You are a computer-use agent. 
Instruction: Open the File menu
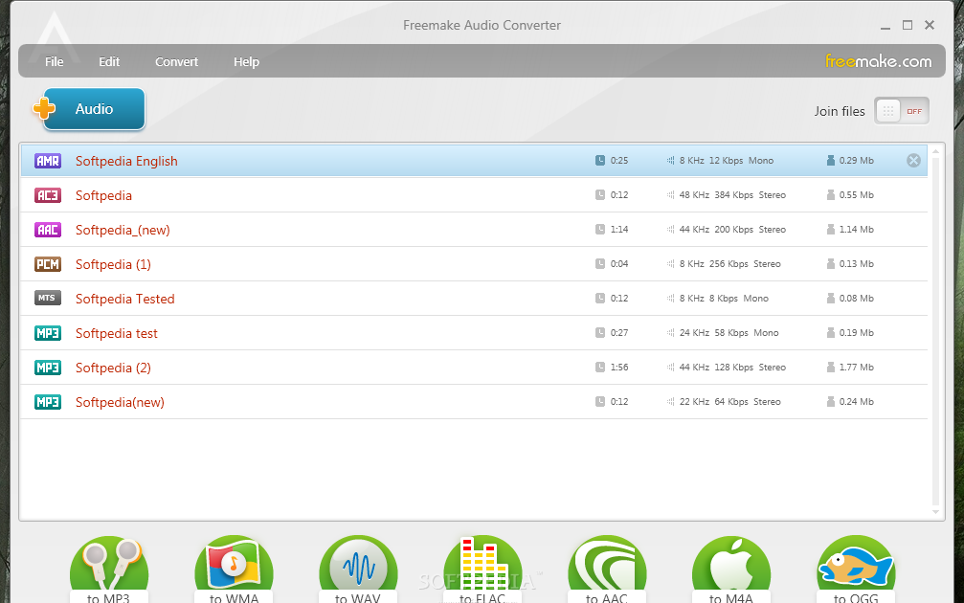55,61
